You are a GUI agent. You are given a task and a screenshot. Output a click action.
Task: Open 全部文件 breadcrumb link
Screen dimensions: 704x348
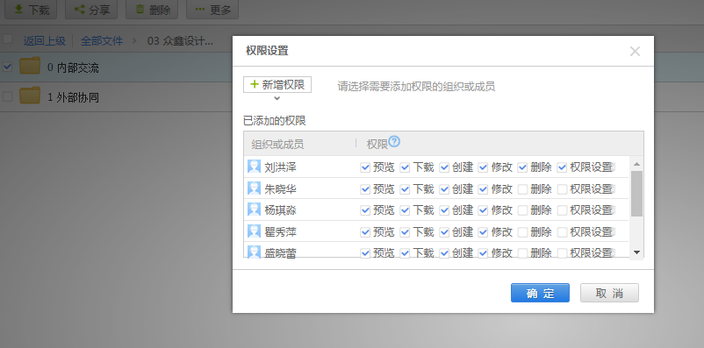102,41
